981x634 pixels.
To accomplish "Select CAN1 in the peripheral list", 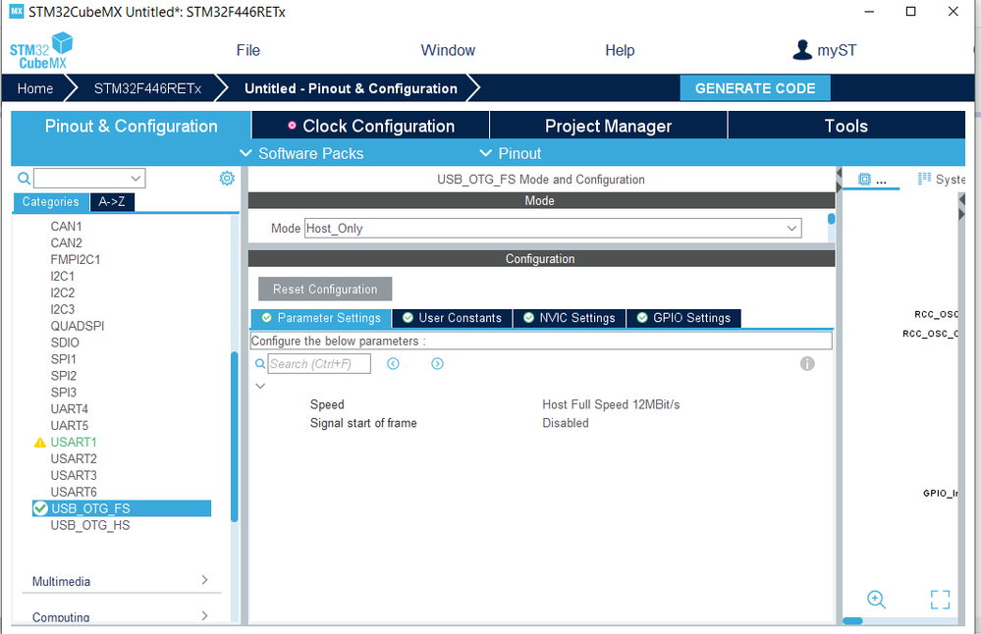I will point(67,227).
